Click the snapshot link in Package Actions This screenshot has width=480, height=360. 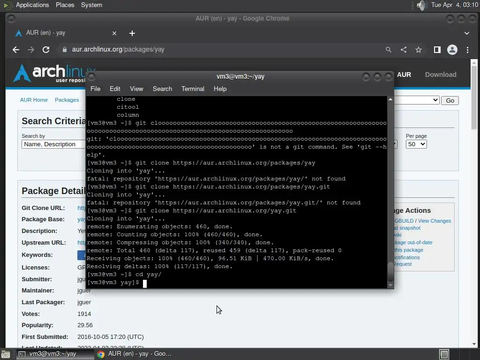(x=407, y=228)
